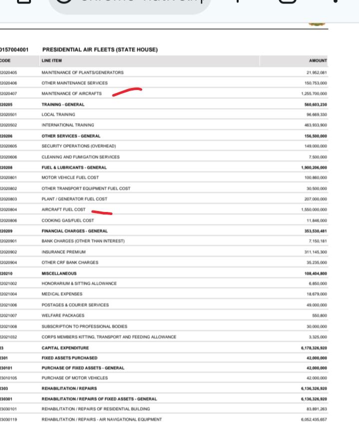Tap the home icon in Chrome toolbar

click(25, 4)
